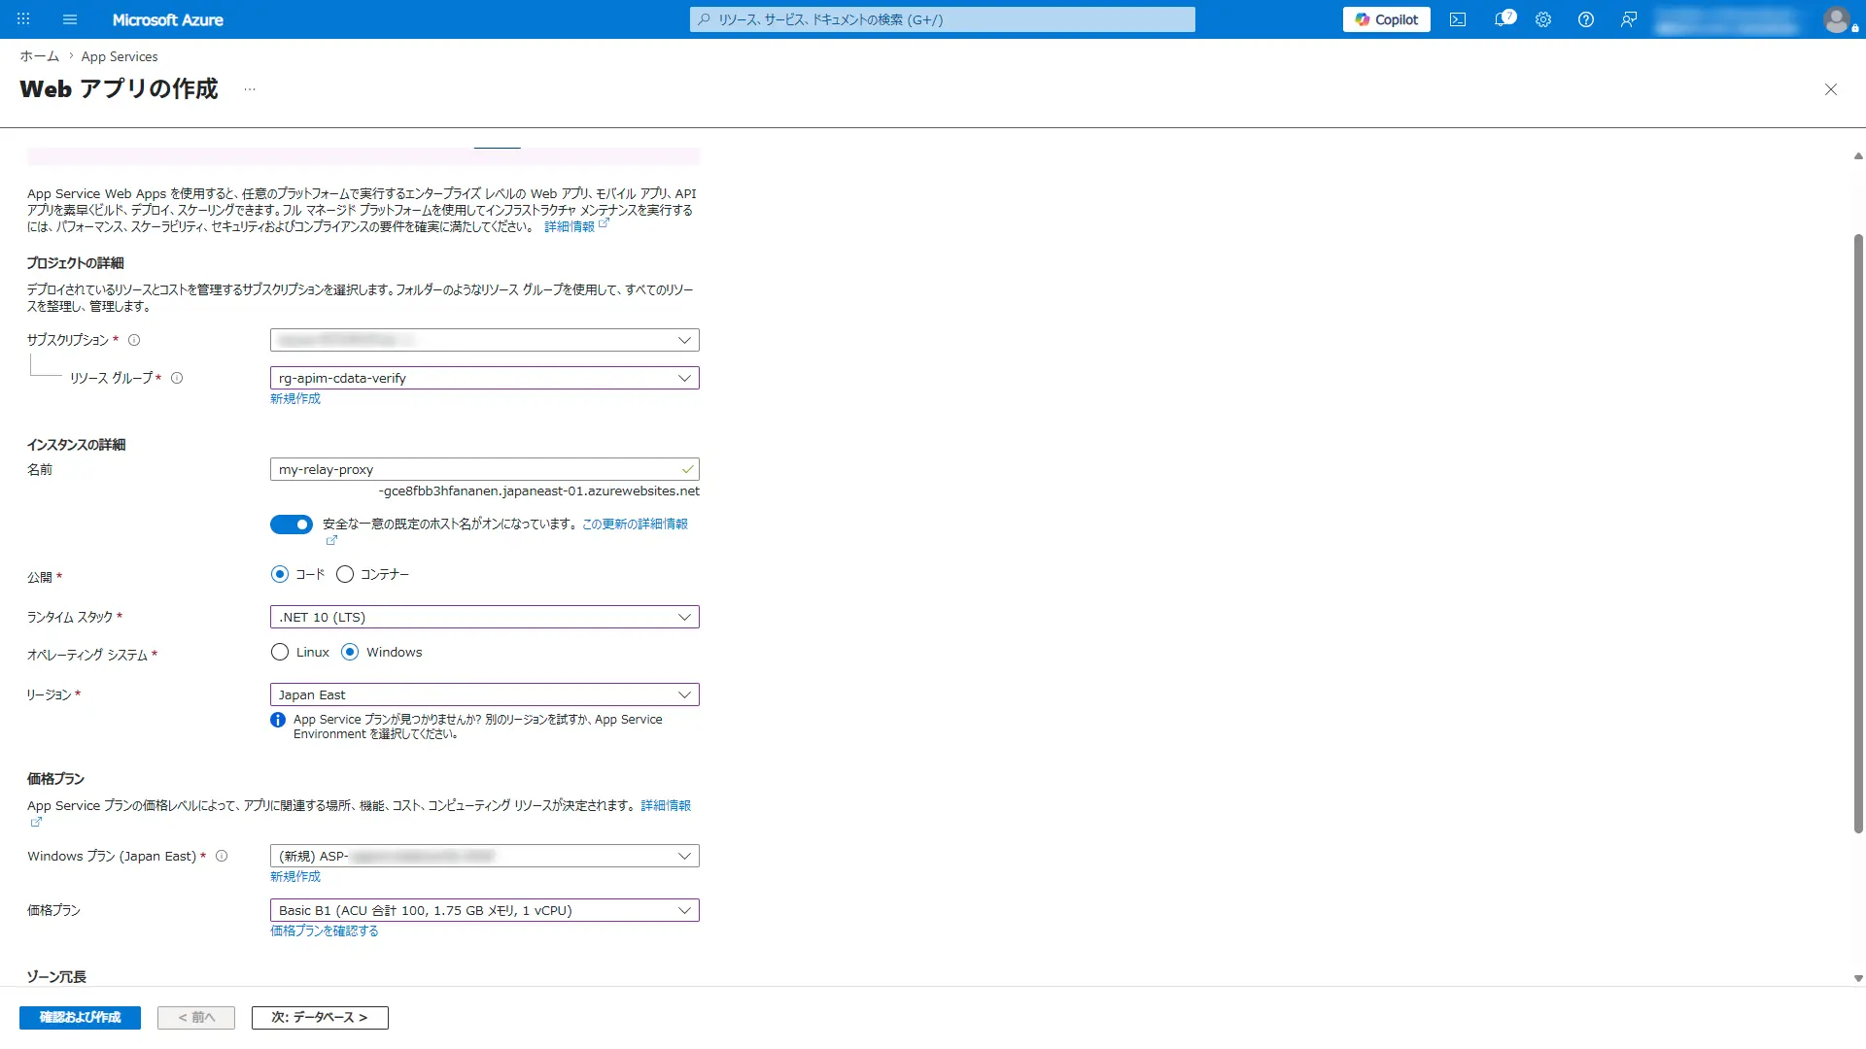Viewport: 1866px width, 1049px height.
Task: Open the feedback icon
Action: pos(1629,19)
